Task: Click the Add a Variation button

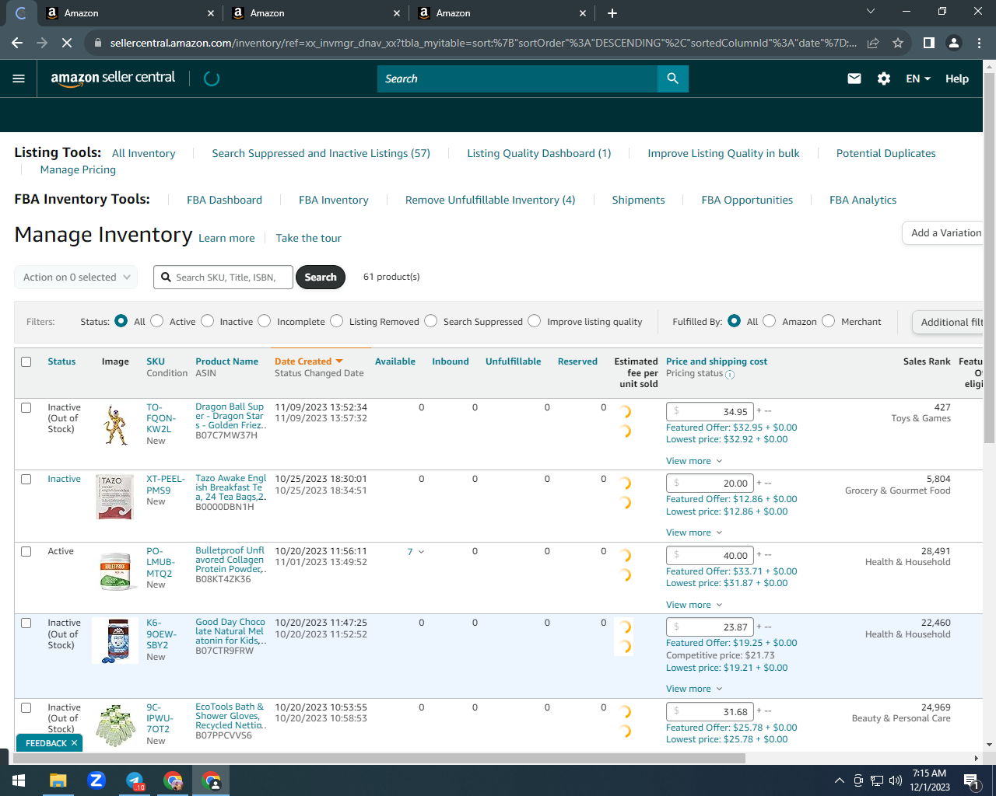Action: pos(943,233)
